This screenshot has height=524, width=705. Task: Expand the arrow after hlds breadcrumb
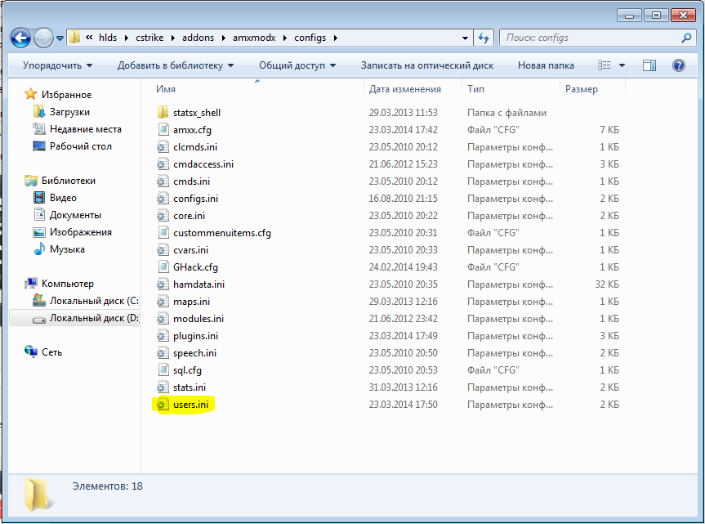(x=127, y=38)
